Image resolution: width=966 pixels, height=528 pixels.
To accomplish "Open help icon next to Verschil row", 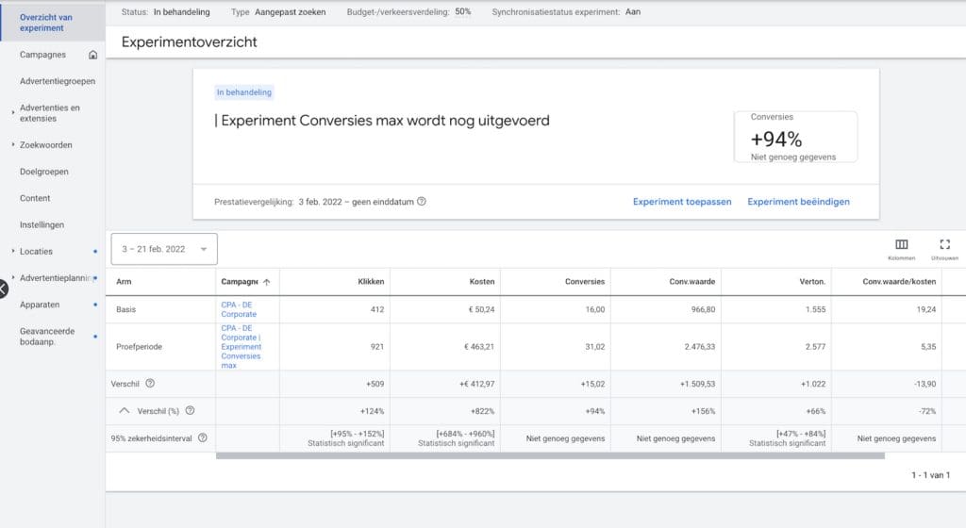I will tap(150, 384).
